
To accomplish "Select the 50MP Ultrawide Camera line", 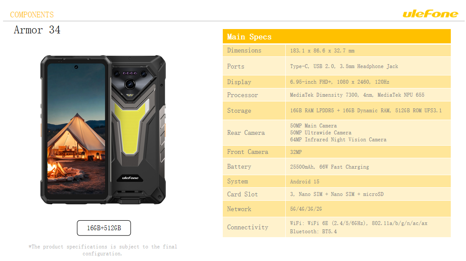I will 321,133.
